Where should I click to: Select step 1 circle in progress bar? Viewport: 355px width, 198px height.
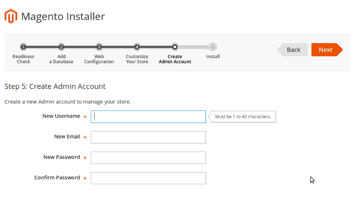click(23, 47)
